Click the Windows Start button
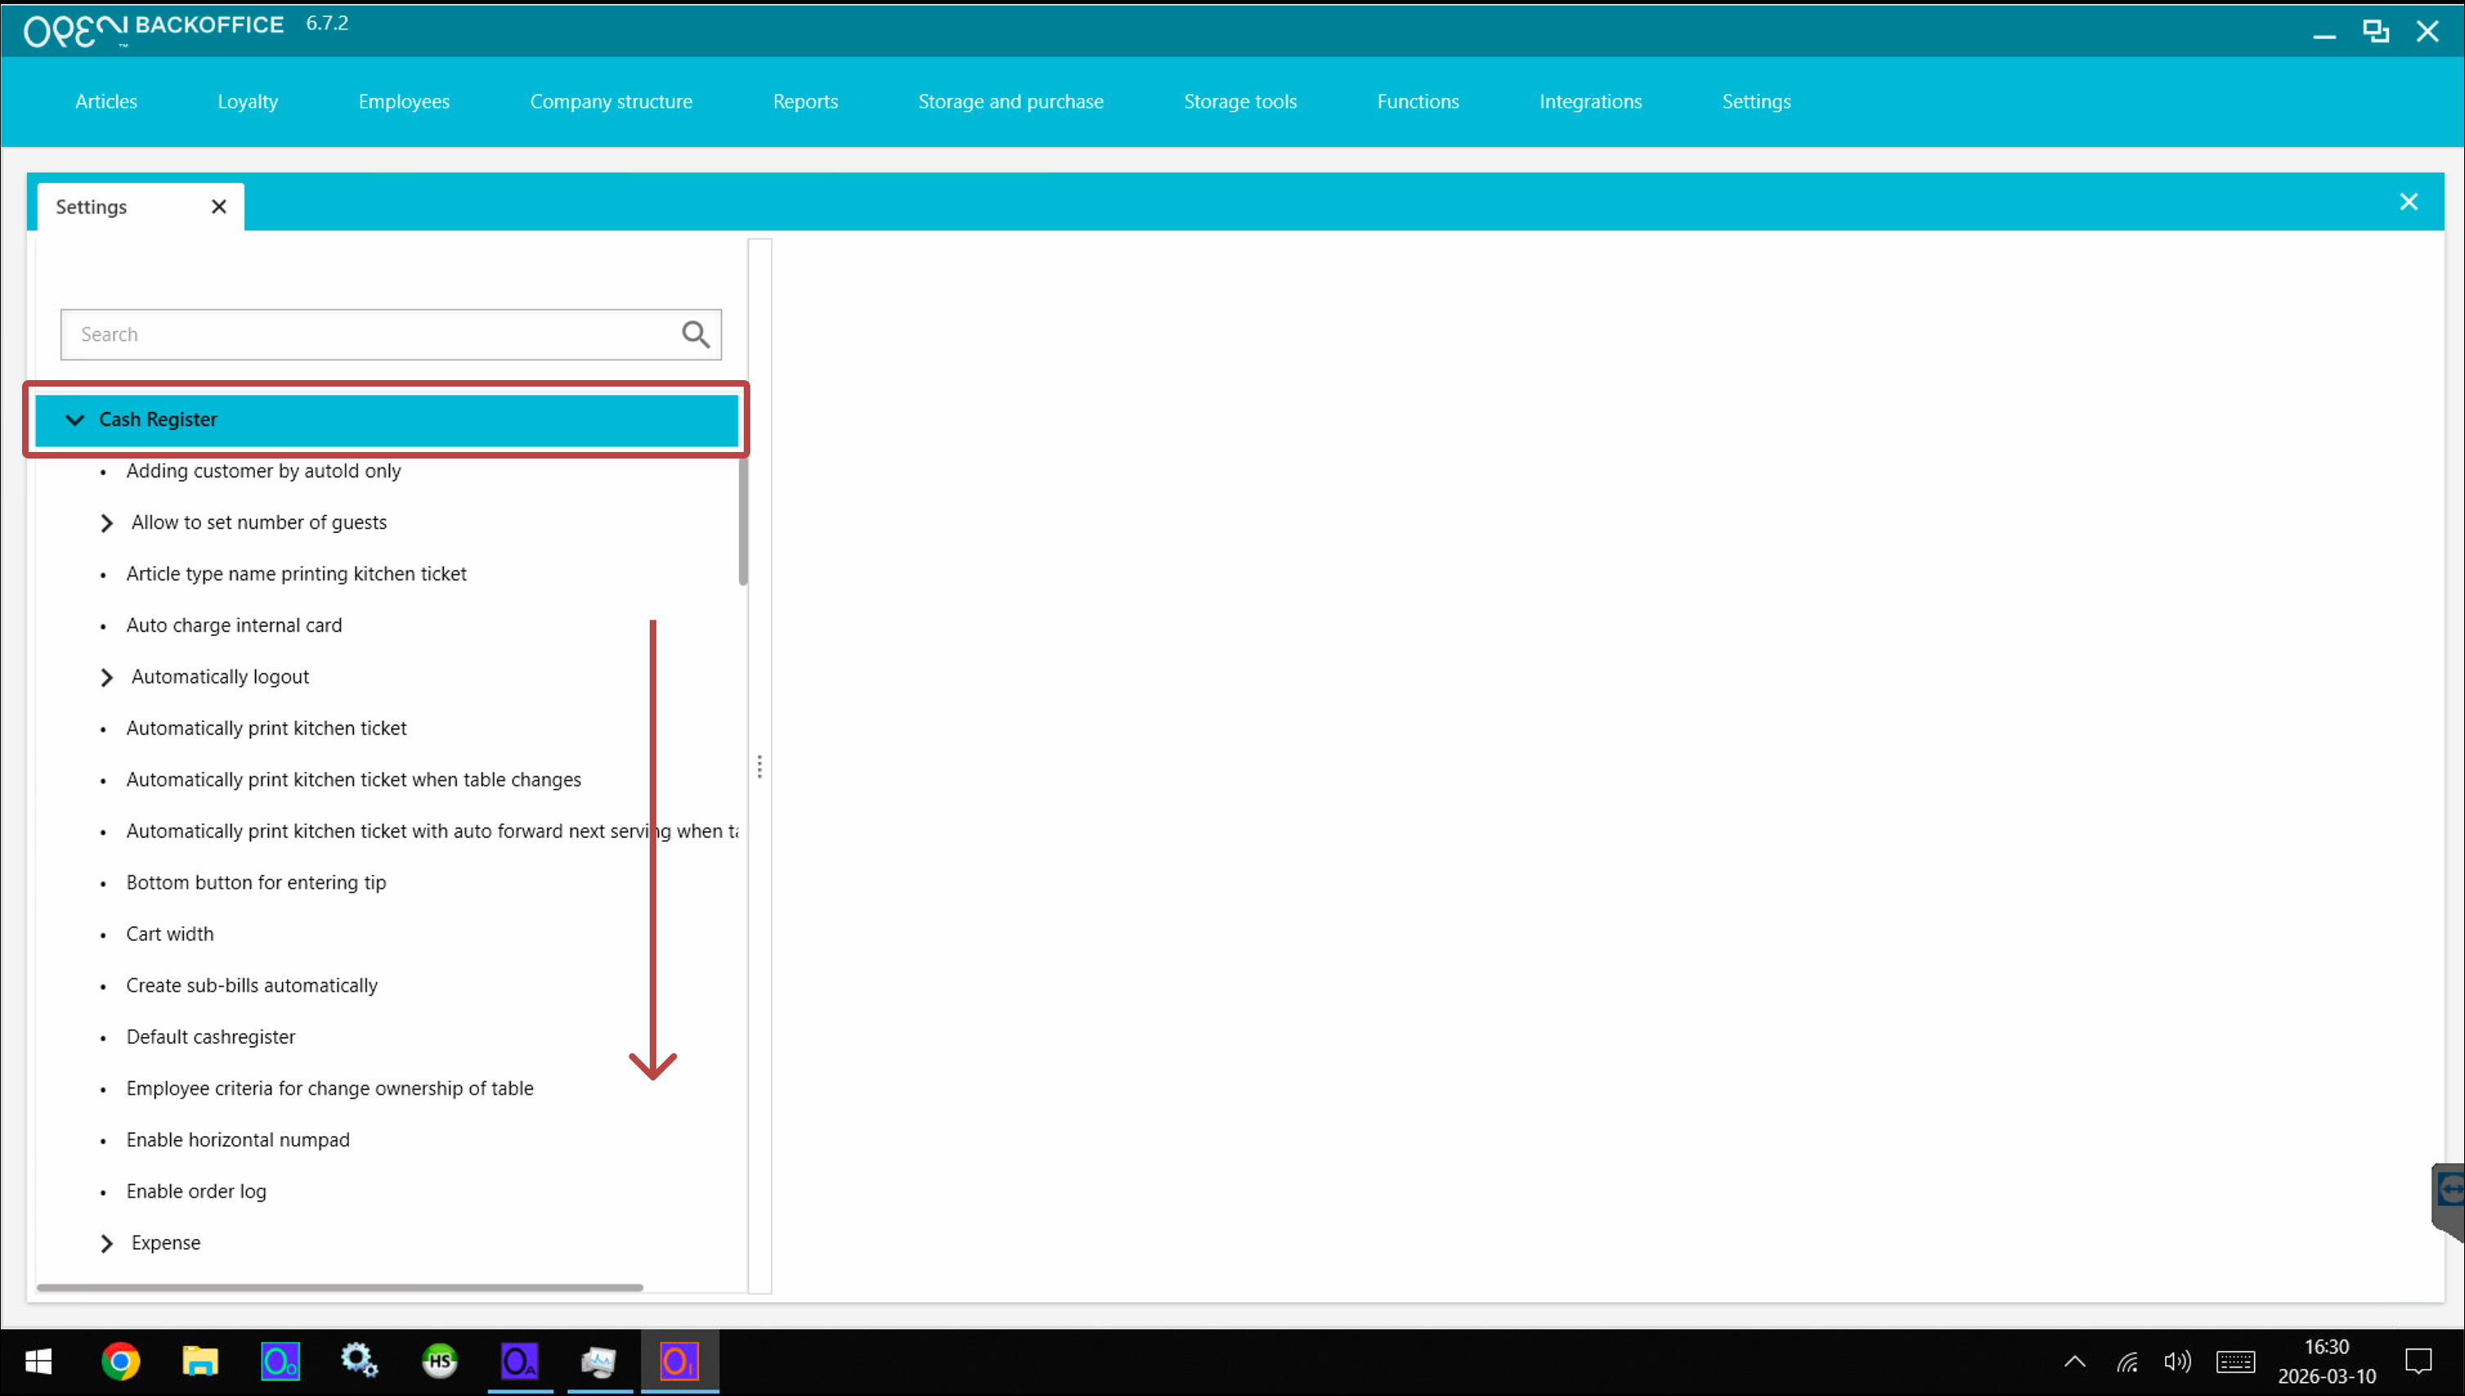The width and height of the screenshot is (2465, 1396). [38, 1361]
